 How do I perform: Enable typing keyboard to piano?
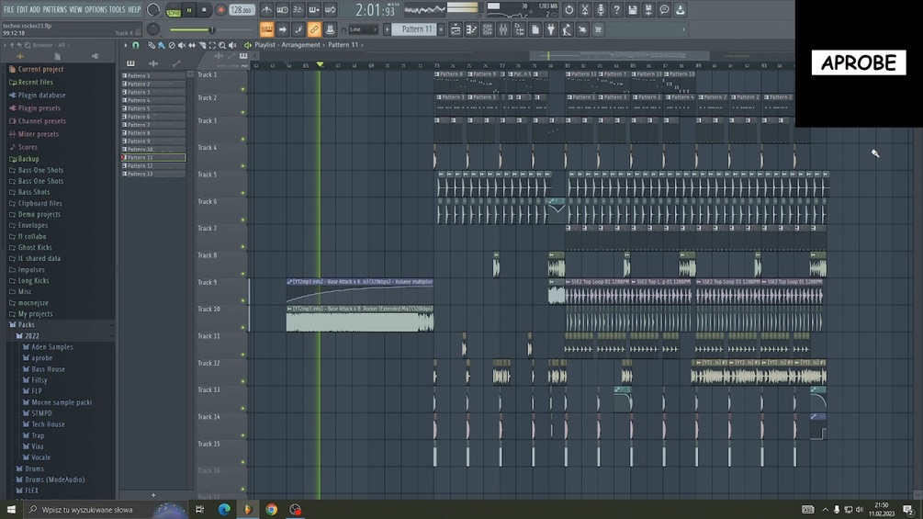point(266,29)
